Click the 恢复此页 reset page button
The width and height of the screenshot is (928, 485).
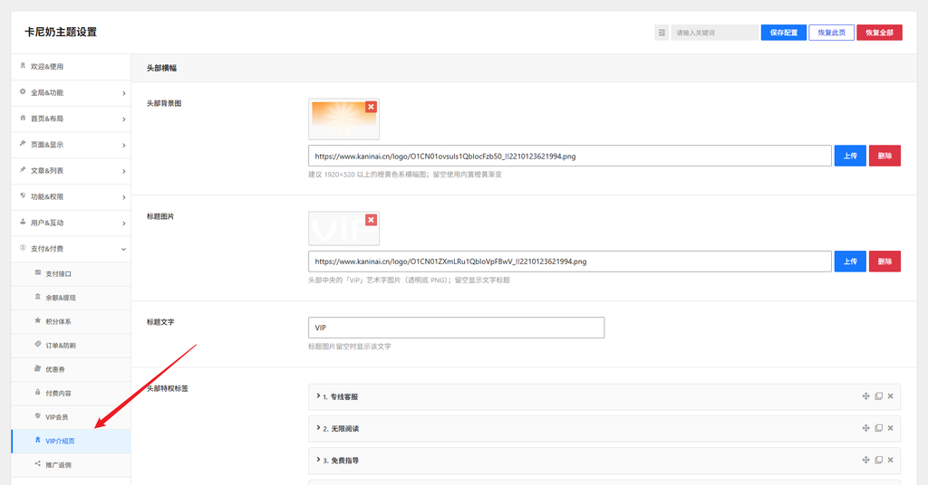pyautogui.click(x=832, y=33)
